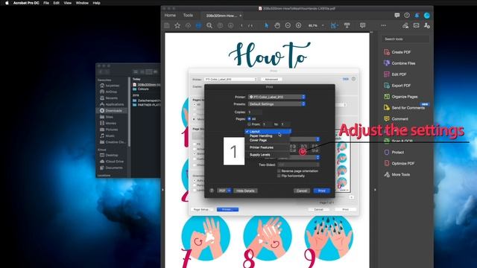Open the Two-Sided dropdown
Image resolution: width=477 pixels, height=268 pixels.
pyautogui.click(x=298, y=165)
